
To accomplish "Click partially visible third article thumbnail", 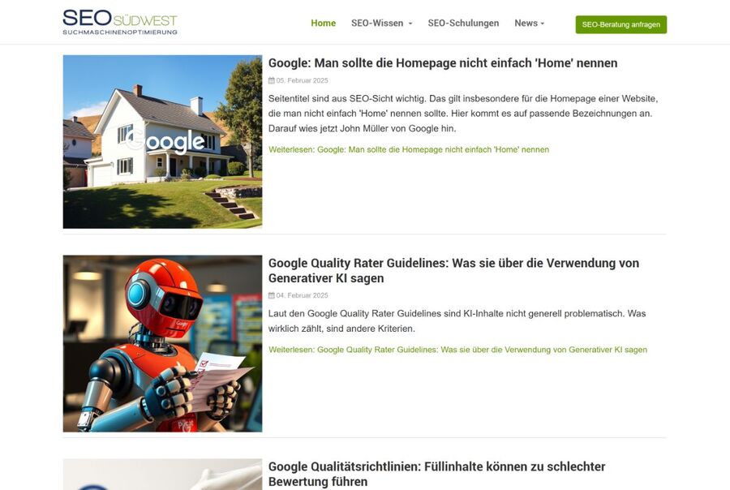I will pos(162,474).
